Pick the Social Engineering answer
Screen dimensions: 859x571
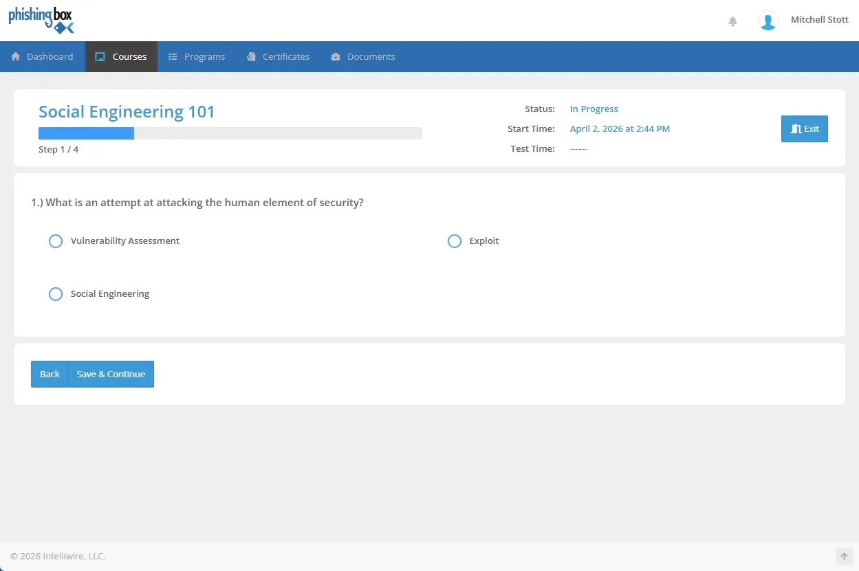56,294
